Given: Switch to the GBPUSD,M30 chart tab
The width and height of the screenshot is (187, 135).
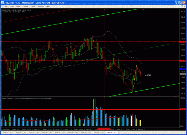Looking at the screenshot, I should 8,132.
